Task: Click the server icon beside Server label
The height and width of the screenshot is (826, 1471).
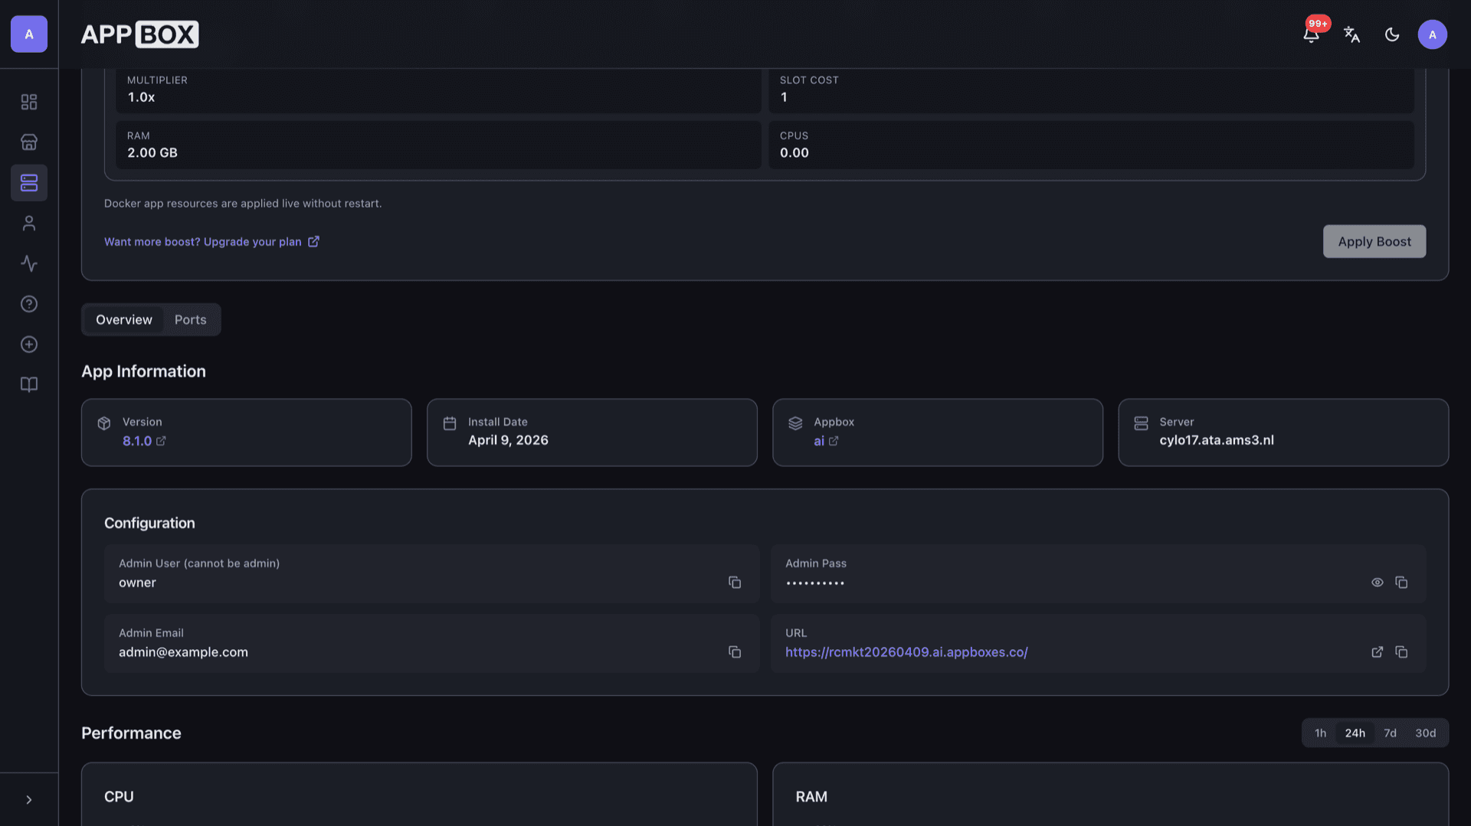Action: click(1141, 423)
